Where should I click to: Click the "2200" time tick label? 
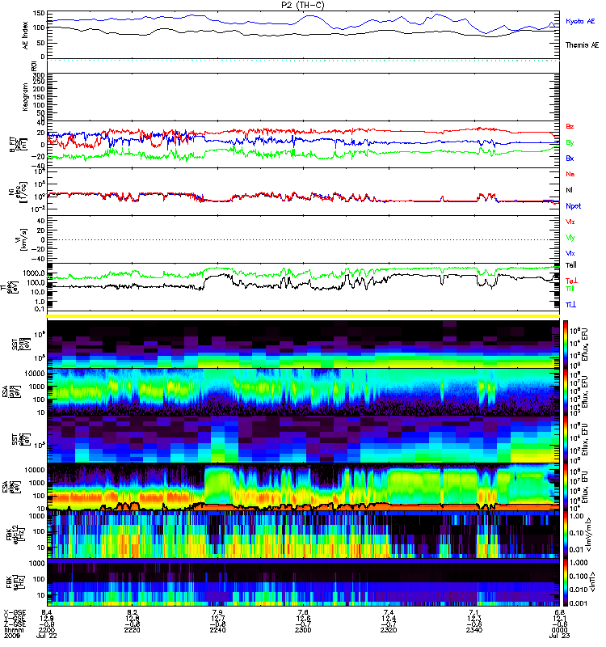point(47,630)
